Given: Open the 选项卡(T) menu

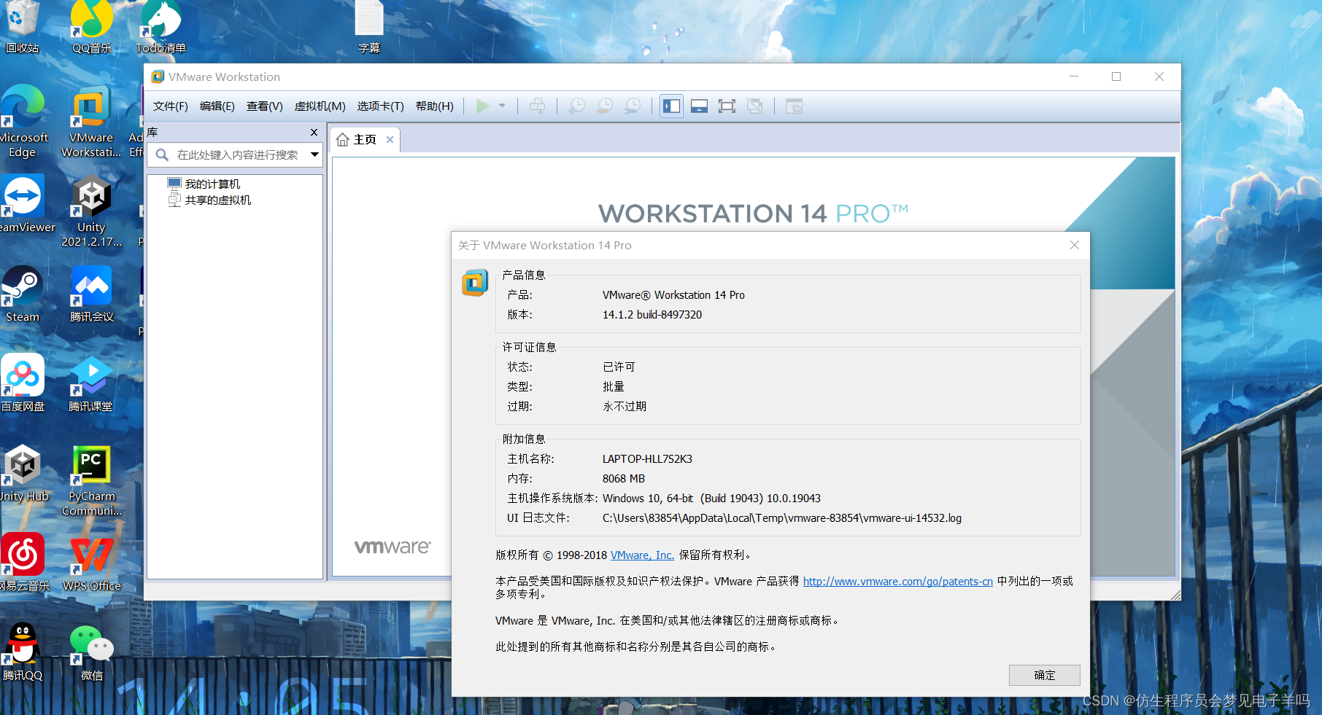Looking at the screenshot, I should [380, 106].
